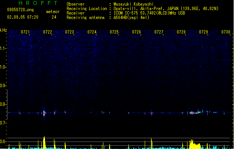
Task: Click the 0727 time axis marker
Action: (x=159, y=32)
